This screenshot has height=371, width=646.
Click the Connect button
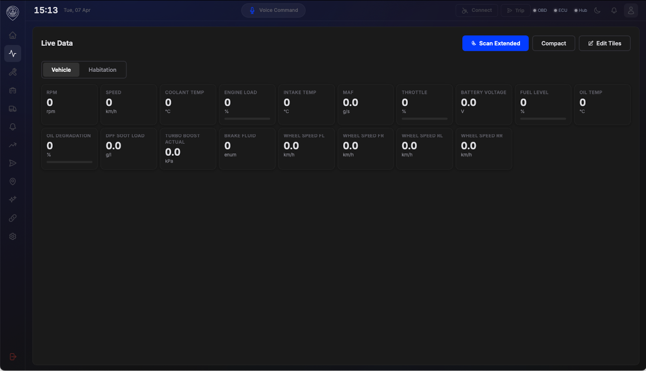(476, 11)
